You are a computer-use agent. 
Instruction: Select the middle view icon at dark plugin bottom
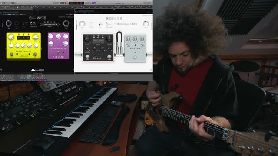pyautogui.click(x=37, y=70)
